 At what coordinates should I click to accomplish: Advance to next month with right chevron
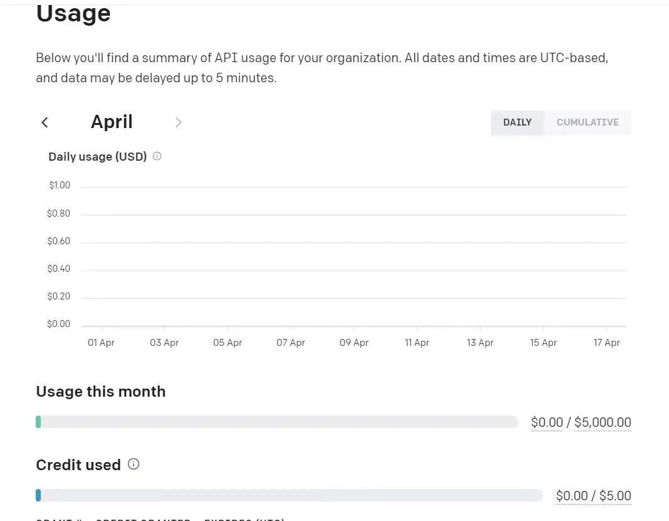[178, 122]
